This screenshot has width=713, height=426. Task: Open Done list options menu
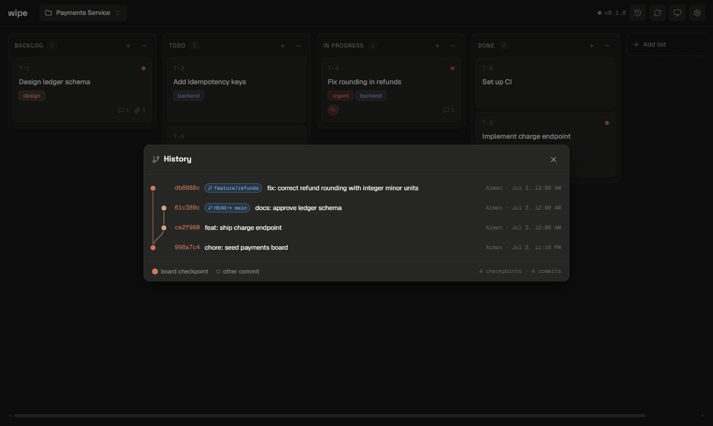tap(608, 46)
